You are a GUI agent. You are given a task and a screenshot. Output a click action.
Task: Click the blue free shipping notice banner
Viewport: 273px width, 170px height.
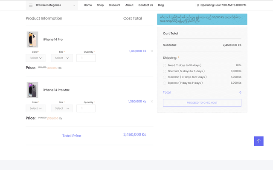click(202, 19)
